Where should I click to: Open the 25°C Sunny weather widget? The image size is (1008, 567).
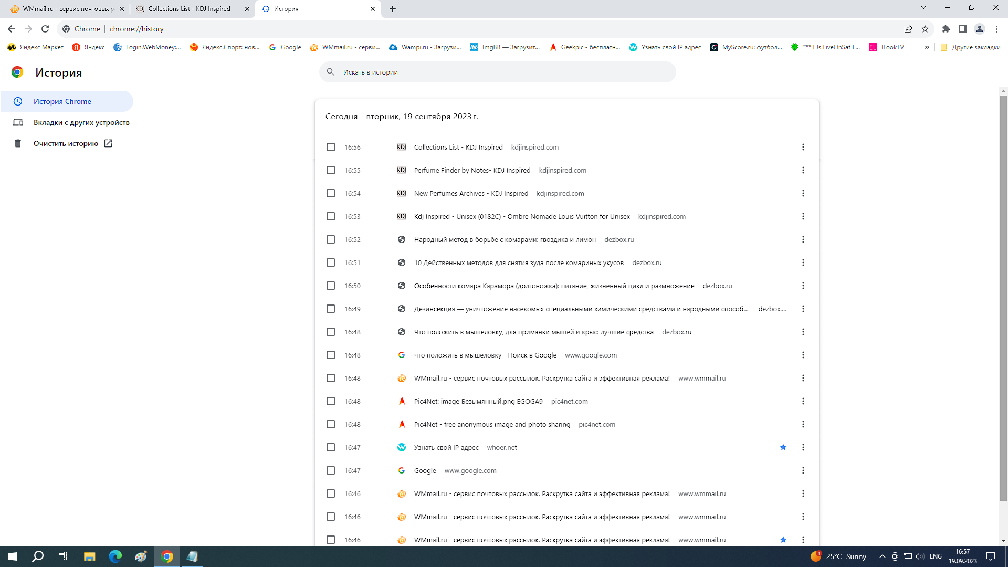tap(838, 556)
